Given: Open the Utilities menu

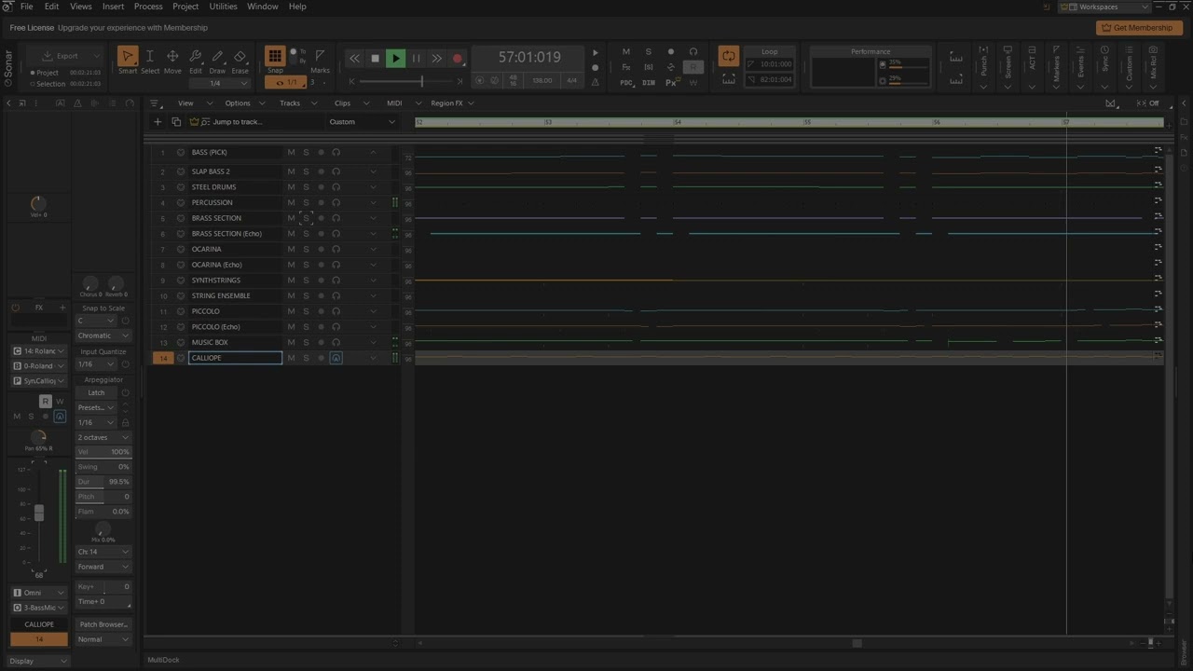Looking at the screenshot, I should pyautogui.click(x=223, y=7).
